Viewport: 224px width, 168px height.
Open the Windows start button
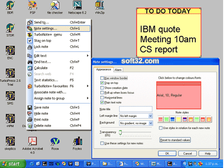13,164
